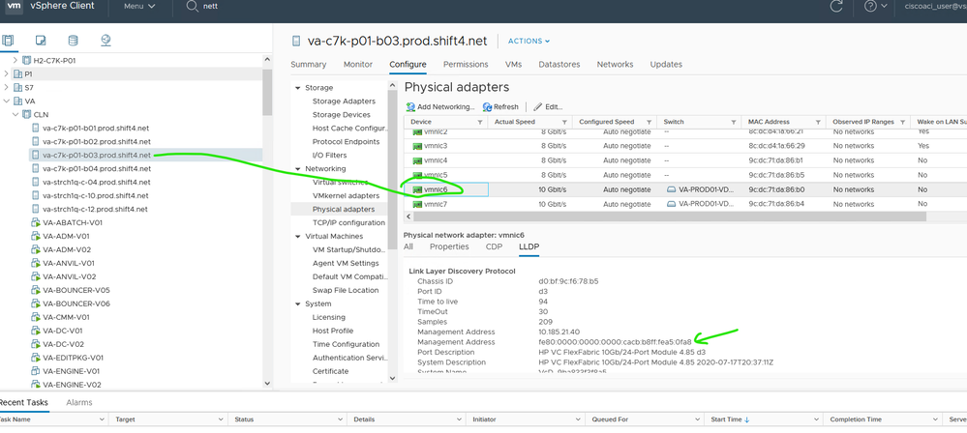Sort tasks by Start Time column
Screen dimensions: 967x433
click(x=730, y=419)
